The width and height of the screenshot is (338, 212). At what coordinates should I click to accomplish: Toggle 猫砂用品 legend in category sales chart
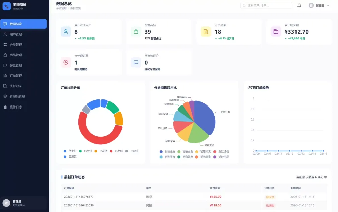[x=221, y=157]
